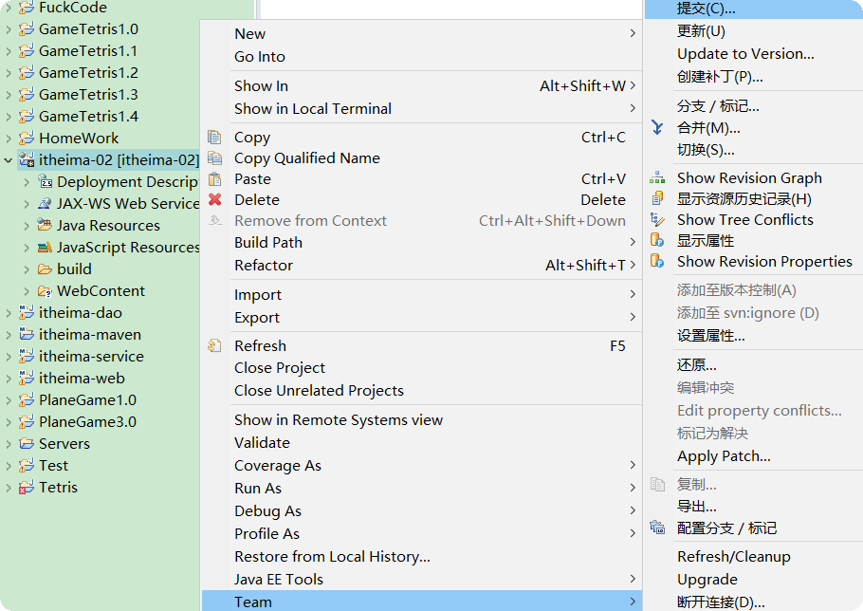Click the Copy icon in context menu
863x611 pixels.
point(214,137)
